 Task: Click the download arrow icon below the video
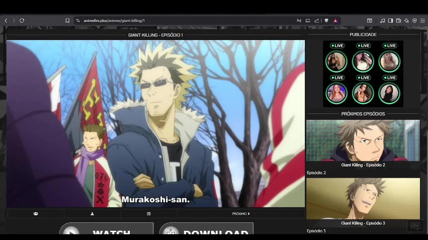[92, 214]
